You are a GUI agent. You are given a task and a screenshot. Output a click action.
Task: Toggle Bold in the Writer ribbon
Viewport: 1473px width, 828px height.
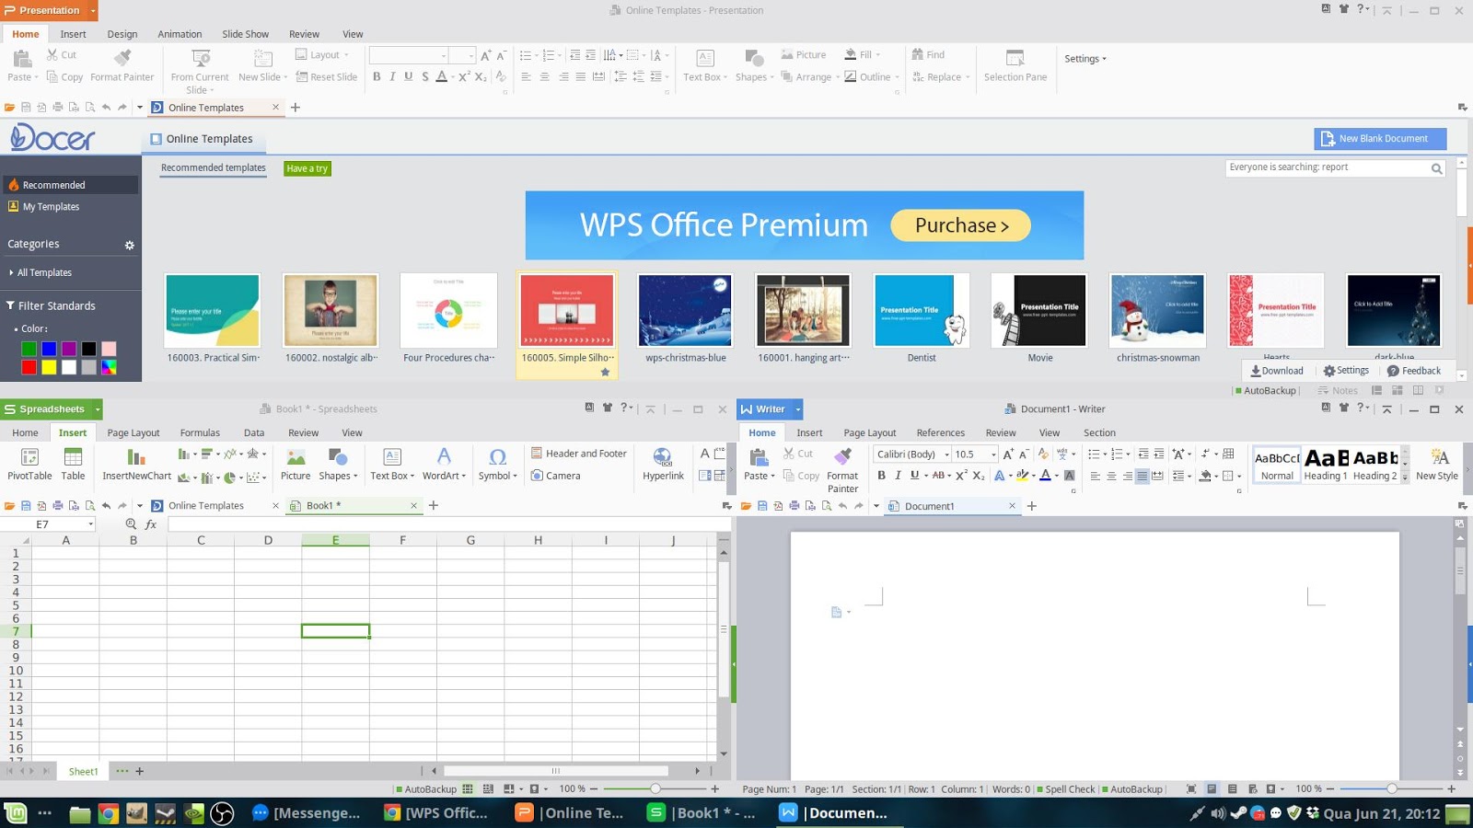[881, 476]
